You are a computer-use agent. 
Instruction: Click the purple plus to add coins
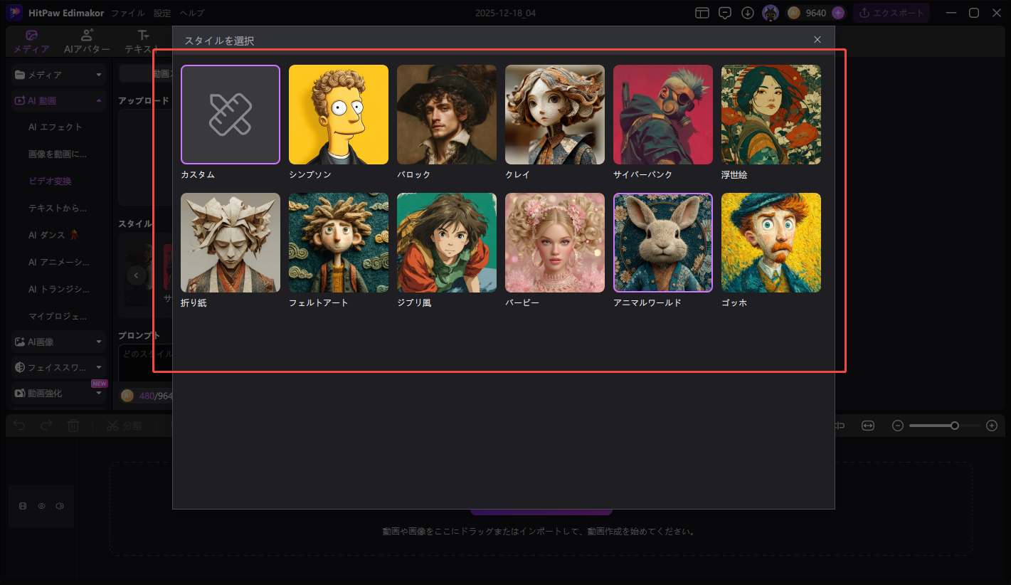pos(838,13)
